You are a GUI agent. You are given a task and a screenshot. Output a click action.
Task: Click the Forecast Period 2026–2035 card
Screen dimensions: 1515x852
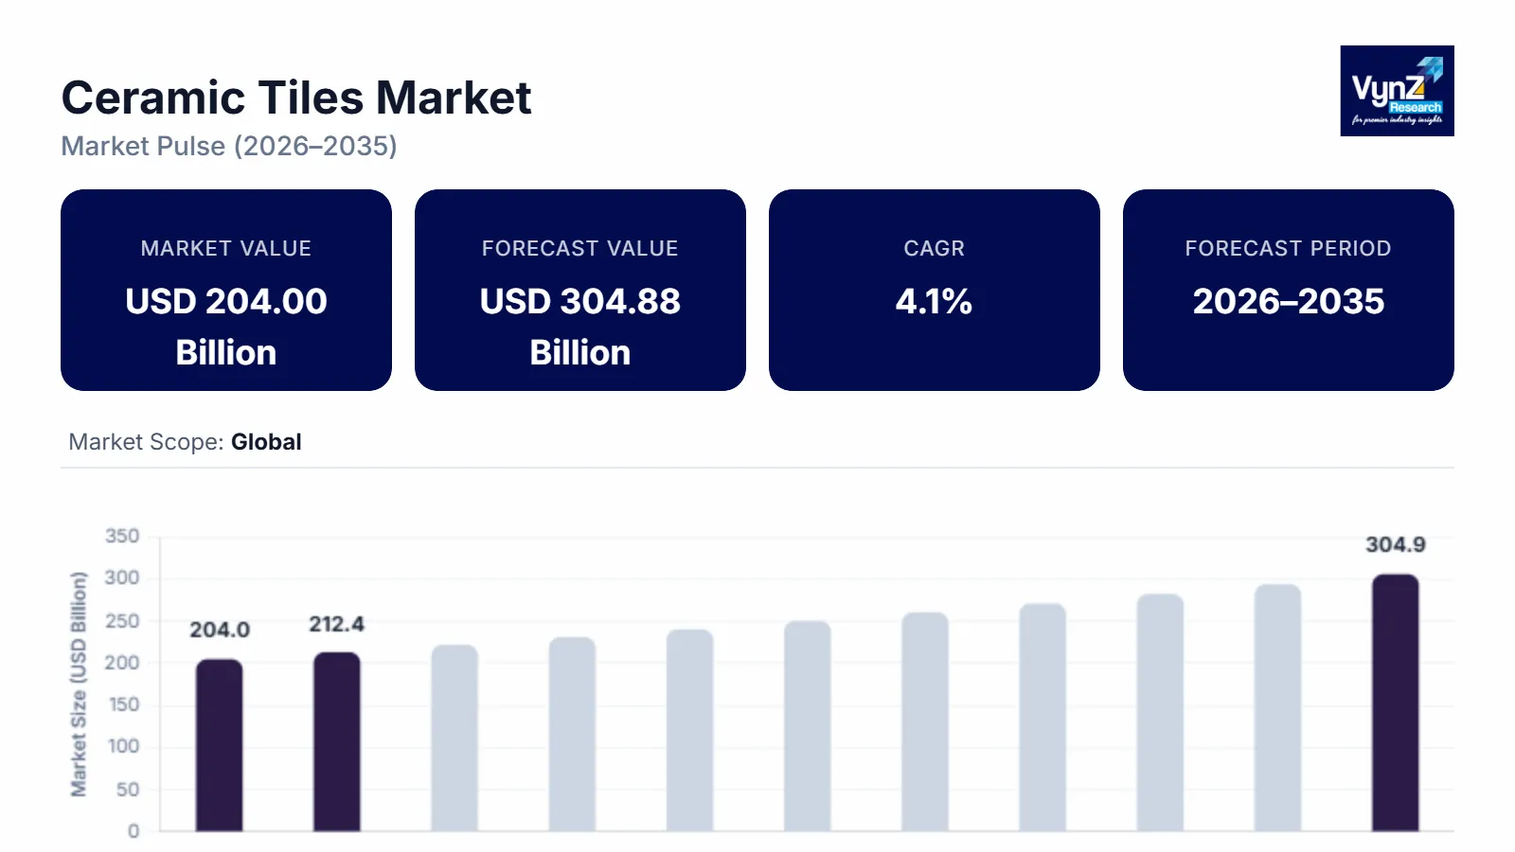coord(1289,290)
